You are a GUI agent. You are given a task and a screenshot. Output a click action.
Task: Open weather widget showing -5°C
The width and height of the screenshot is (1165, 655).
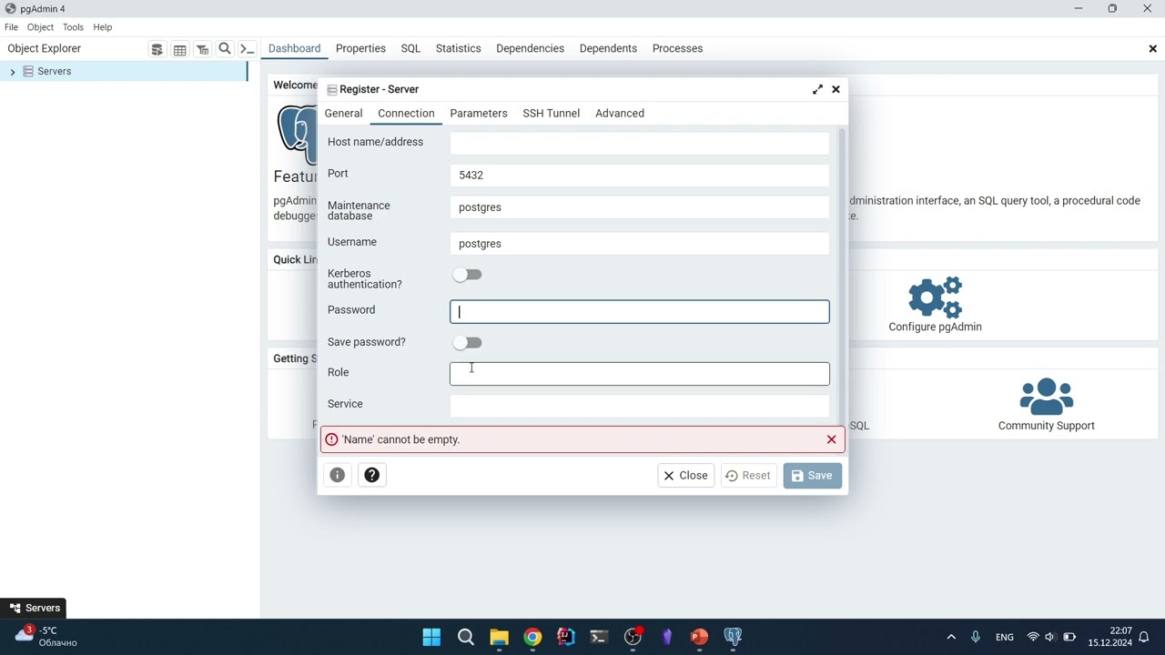(x=46, y=637)
